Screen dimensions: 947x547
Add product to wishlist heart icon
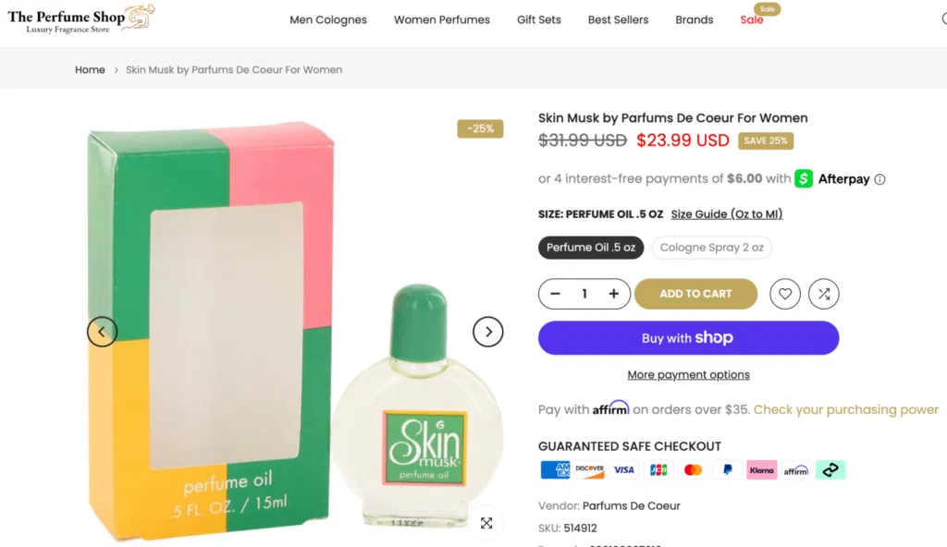785,294
